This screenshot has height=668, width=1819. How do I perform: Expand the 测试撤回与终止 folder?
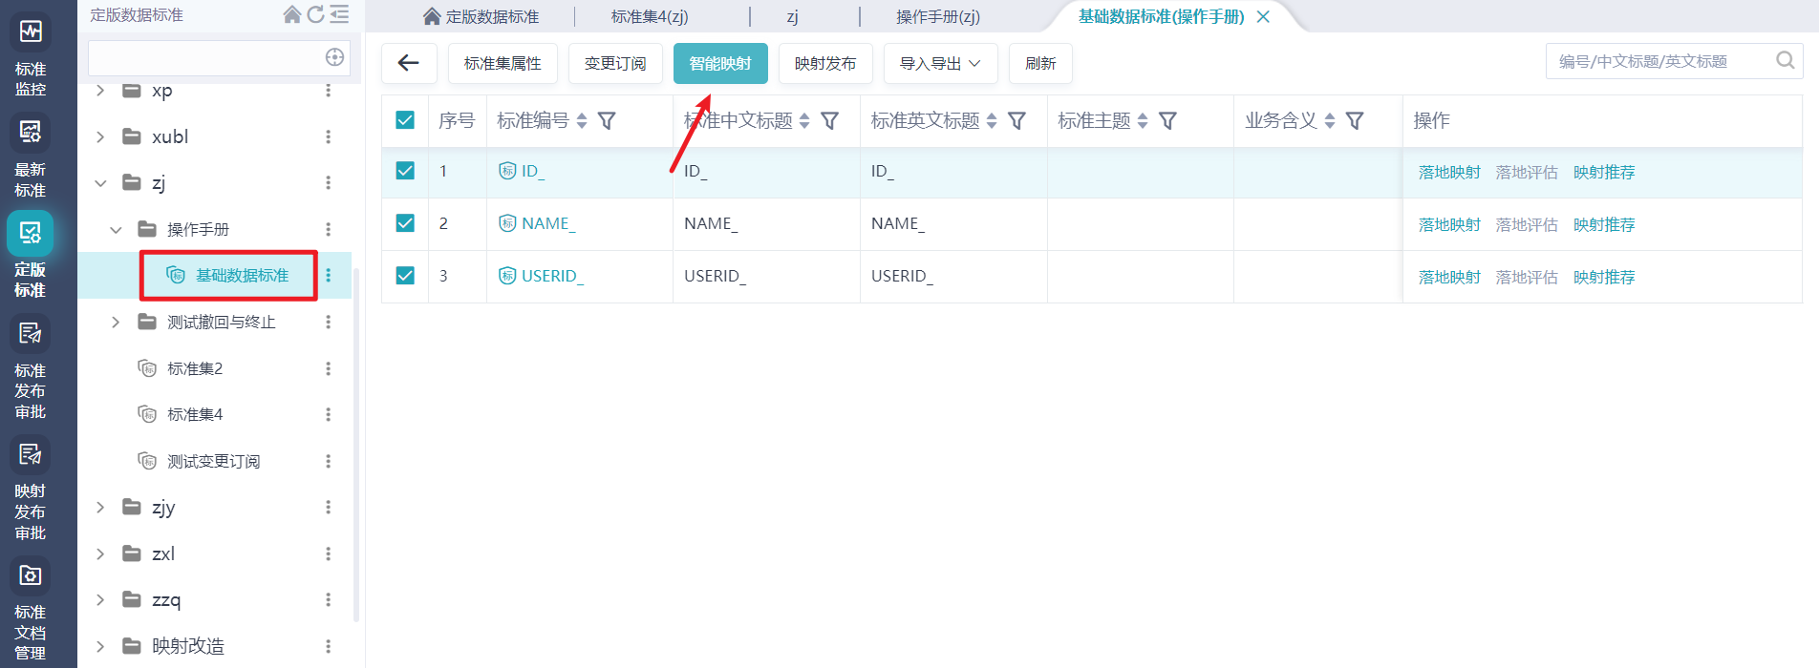pyautogui.click(x=116, y=323)
